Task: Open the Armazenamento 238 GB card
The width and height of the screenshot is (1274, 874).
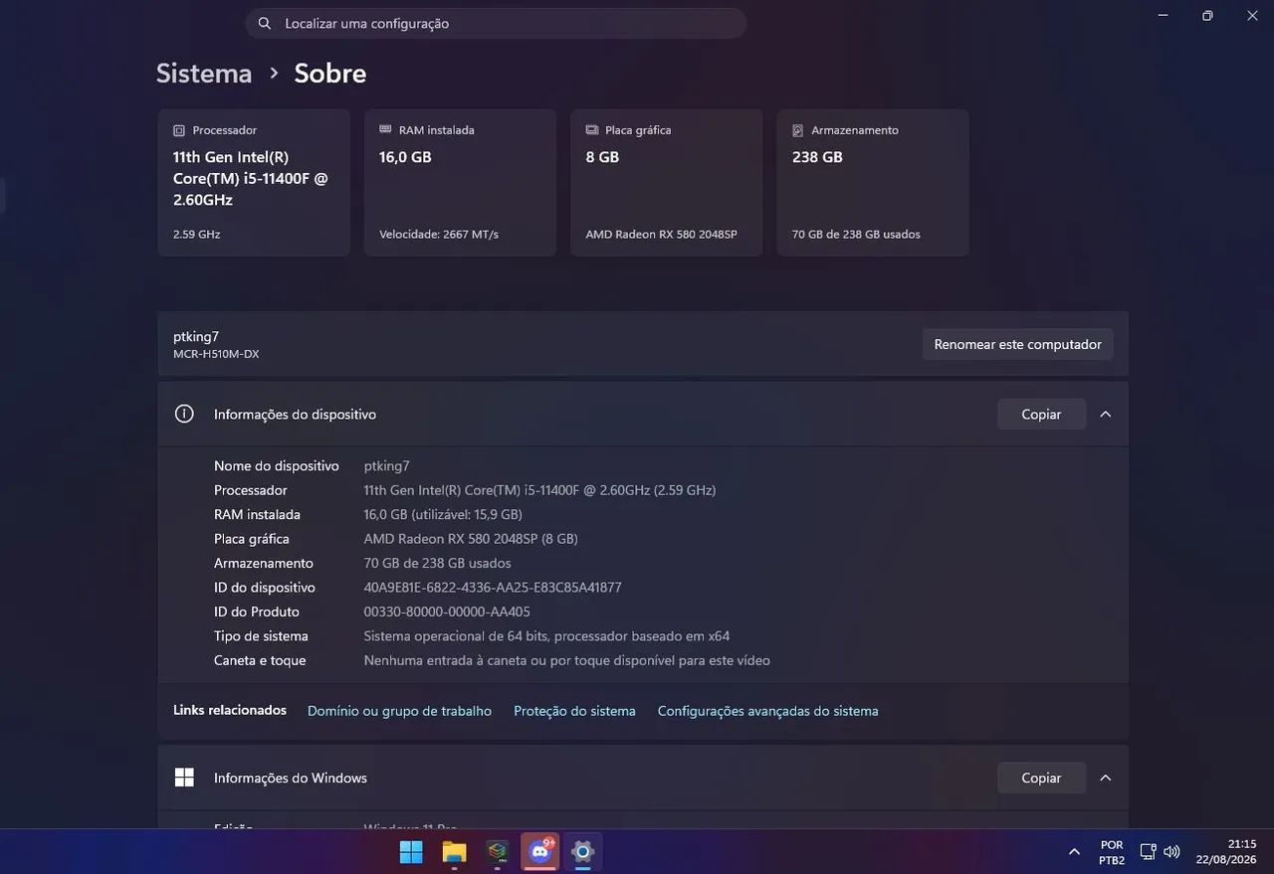Action: (x=873, y=183)
